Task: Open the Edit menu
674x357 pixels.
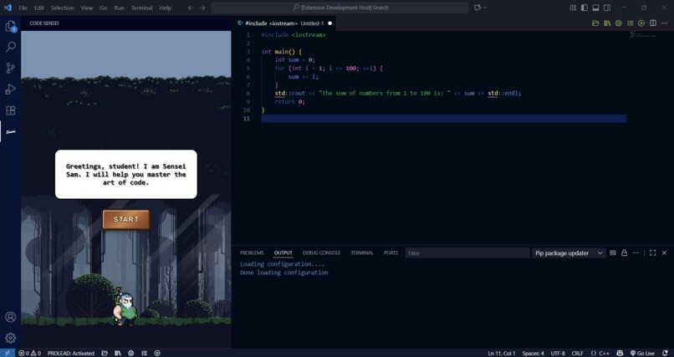Action: coord(39,8)
